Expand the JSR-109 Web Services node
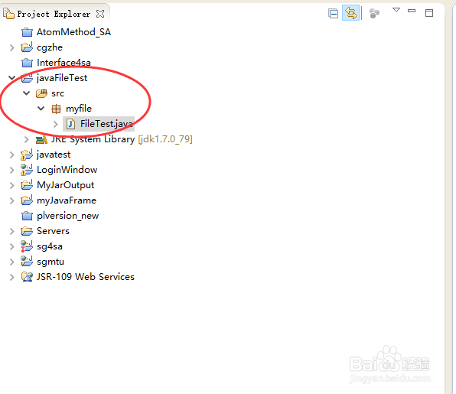456x394 pixels. 12,277
